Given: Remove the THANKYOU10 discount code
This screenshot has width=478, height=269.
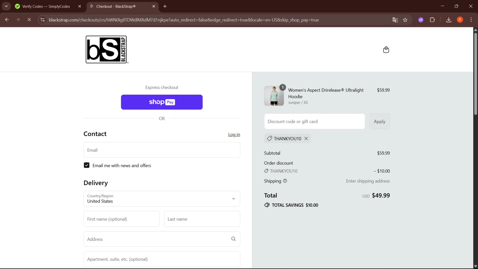Looking at the screenshot, I should (306, 138).
